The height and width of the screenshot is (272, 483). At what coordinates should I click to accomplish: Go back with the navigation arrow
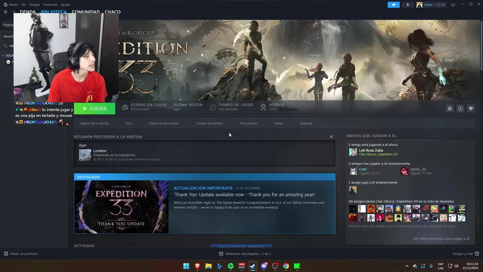pyautogui.click(x=6, y=12)
